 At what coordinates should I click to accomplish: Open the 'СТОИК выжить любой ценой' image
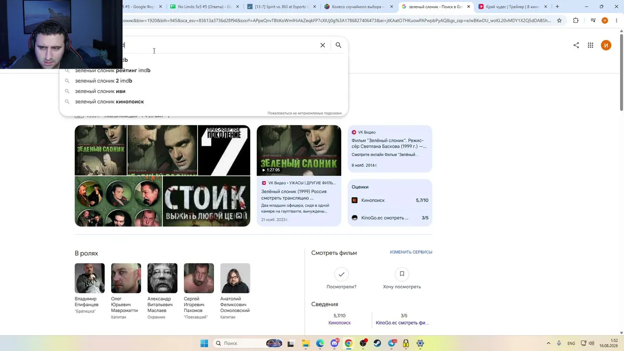click(x=206, y=201)
